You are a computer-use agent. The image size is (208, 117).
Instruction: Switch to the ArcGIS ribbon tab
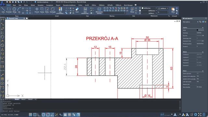pos(87,5)
